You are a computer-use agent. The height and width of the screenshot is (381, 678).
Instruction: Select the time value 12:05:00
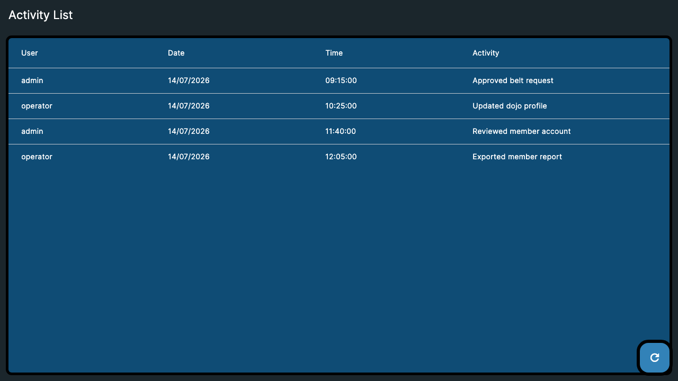coord(341,157)
